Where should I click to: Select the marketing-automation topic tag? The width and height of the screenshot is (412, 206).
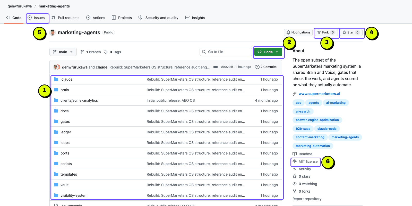tap(313, 146)
